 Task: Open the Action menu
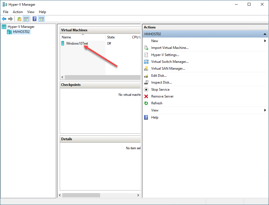[18, 12]
